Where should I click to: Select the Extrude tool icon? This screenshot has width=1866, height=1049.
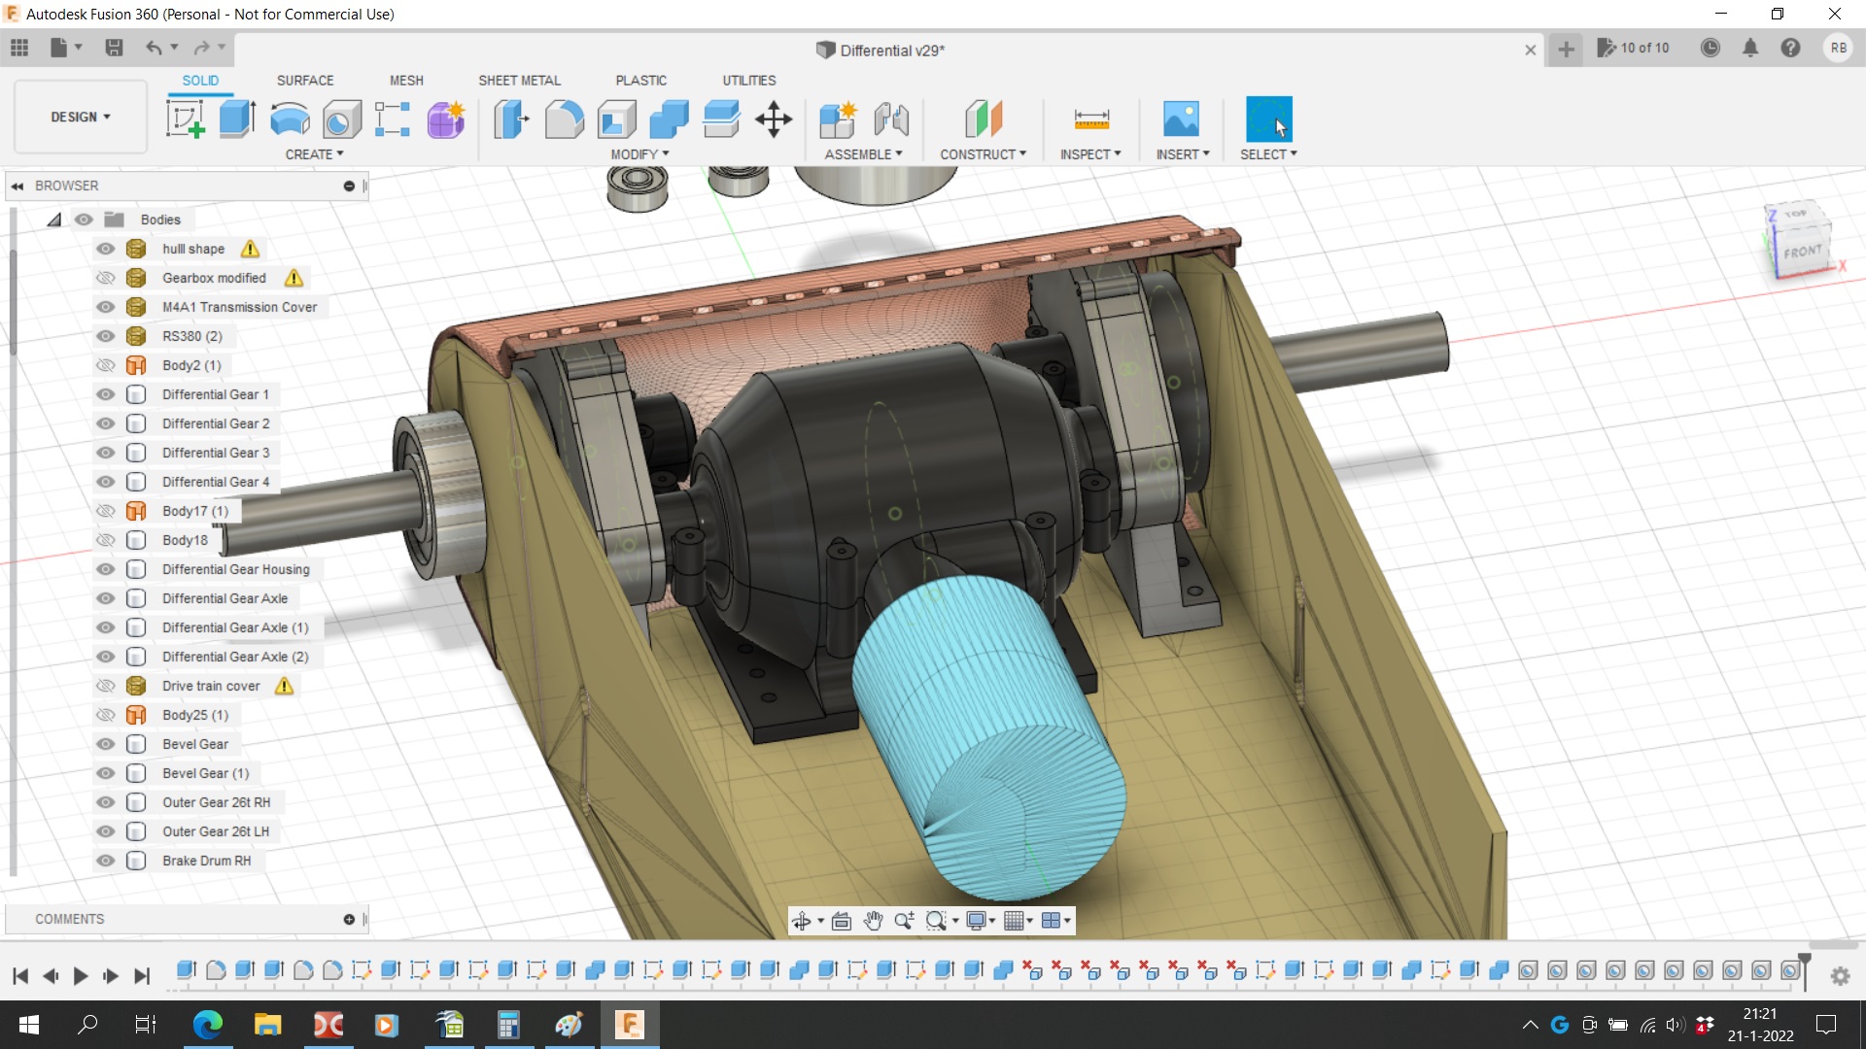tap(237, 119)
